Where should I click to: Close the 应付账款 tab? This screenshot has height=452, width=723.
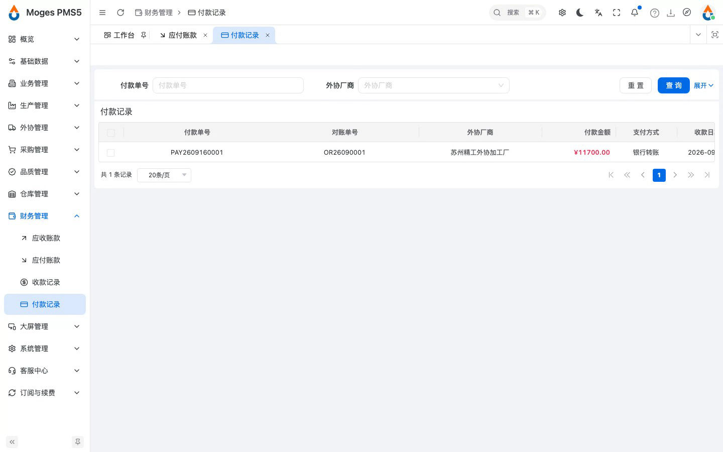[205, 35]
